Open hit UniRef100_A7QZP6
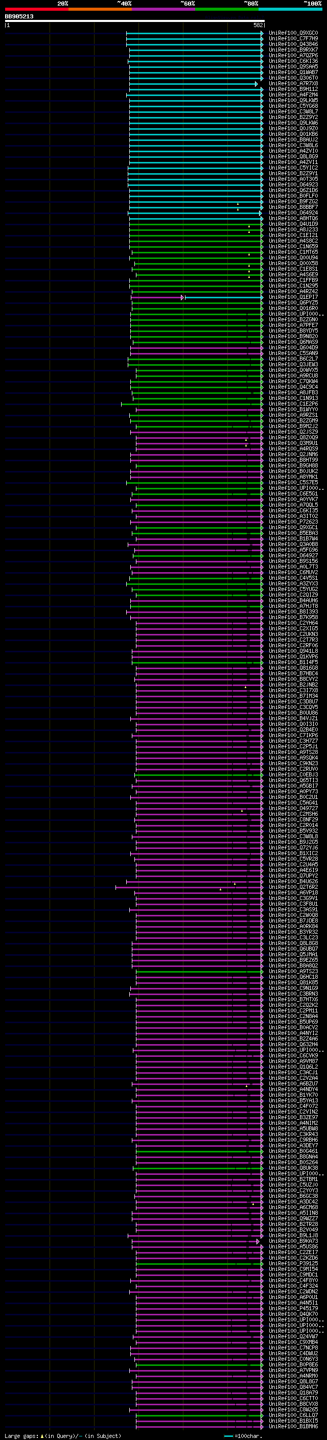The width and height of the screenshot is (327, 1440). 293,55
